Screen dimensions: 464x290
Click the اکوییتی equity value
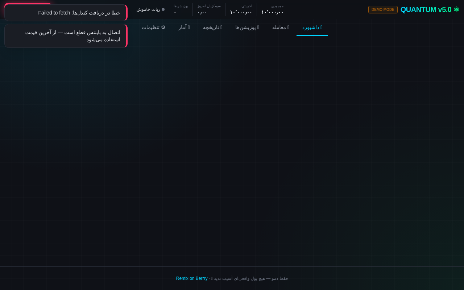(241, 12)
